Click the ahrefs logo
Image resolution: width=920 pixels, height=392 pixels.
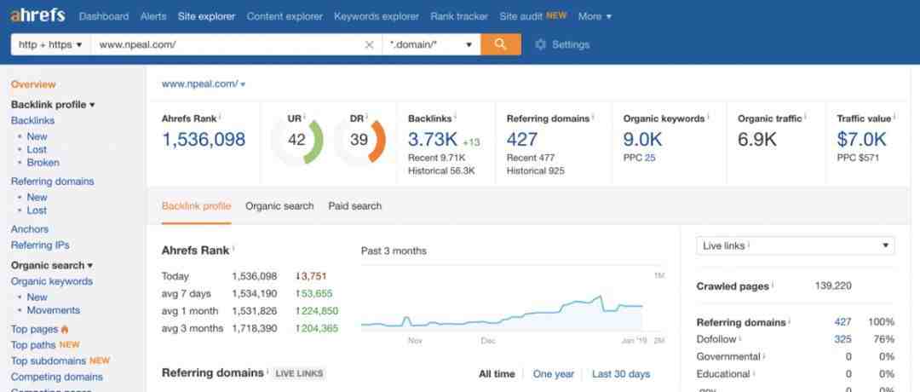[x=37, y=15]
